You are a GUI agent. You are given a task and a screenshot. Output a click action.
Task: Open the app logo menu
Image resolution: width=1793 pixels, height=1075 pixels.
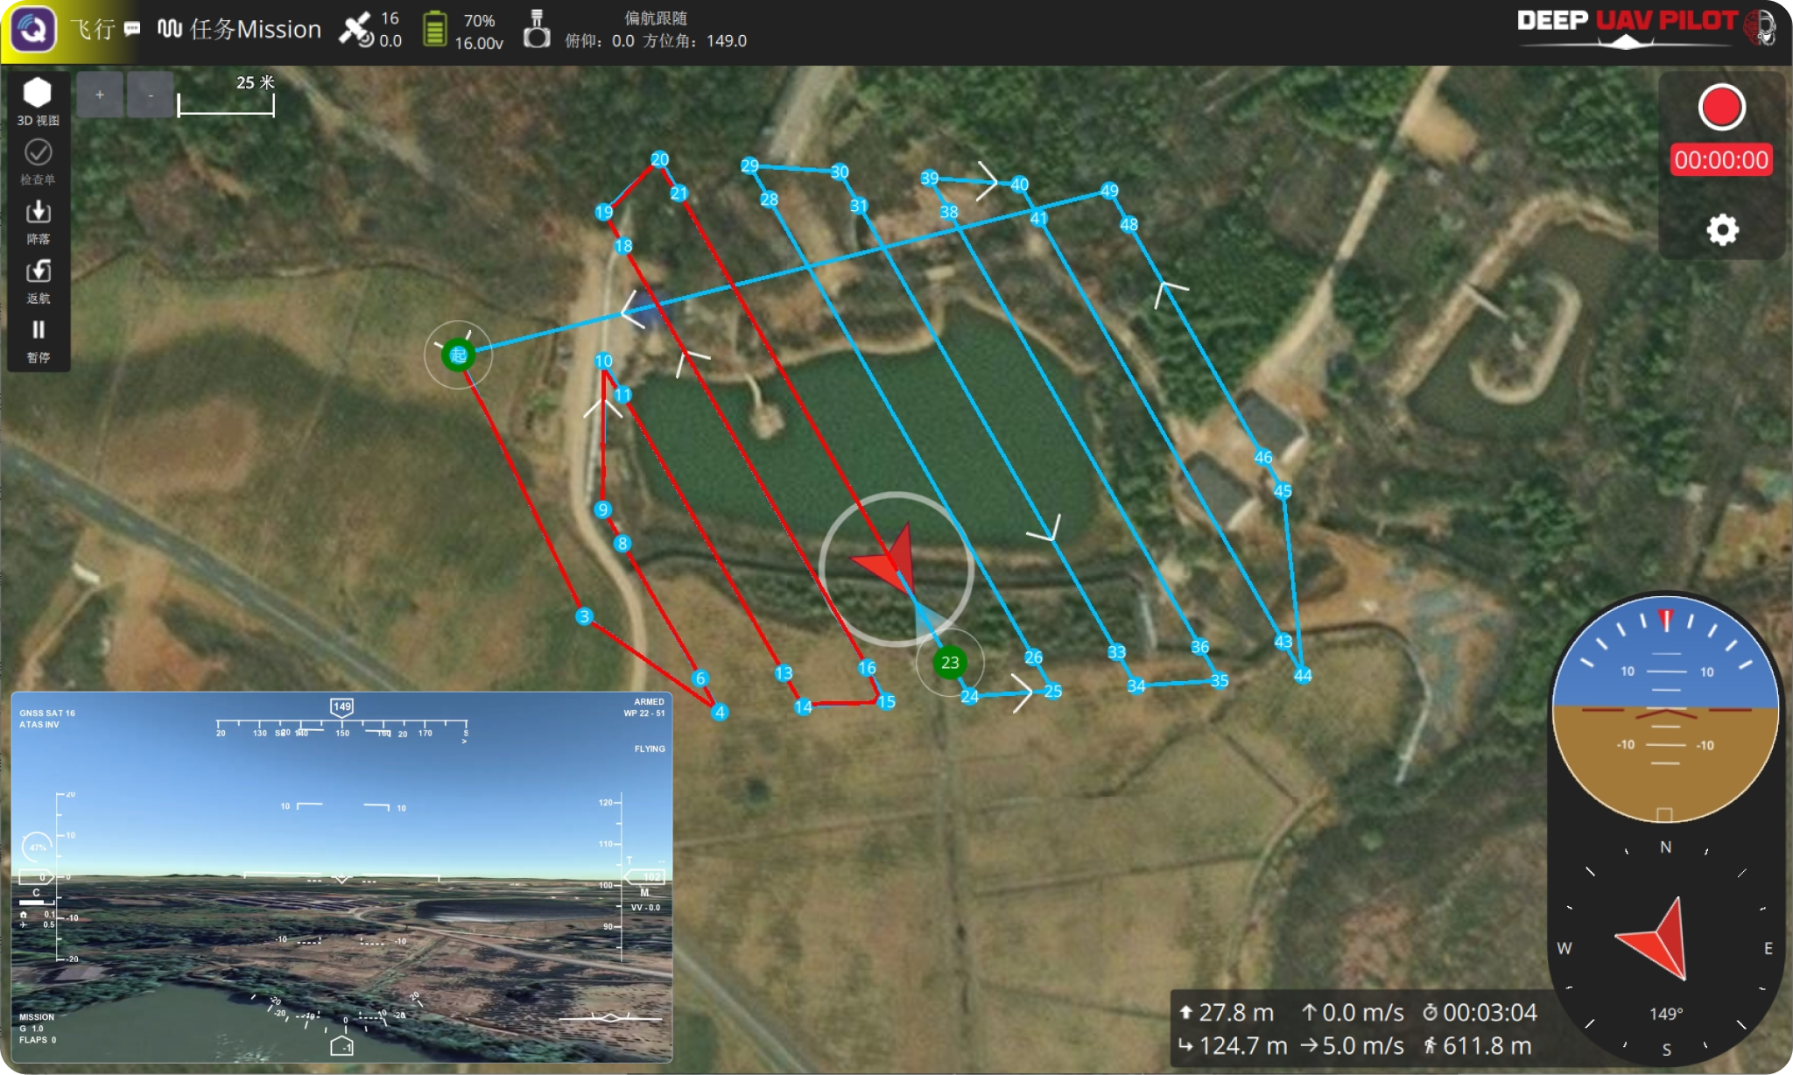33,30
